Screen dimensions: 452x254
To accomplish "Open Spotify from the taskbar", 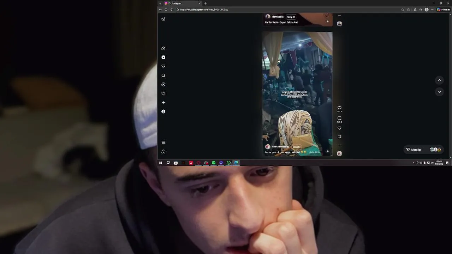I will pyautogui.click(x=214, y=163).
